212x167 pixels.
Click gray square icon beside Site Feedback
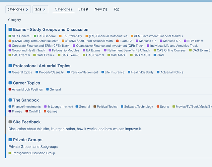click(10, 122)
